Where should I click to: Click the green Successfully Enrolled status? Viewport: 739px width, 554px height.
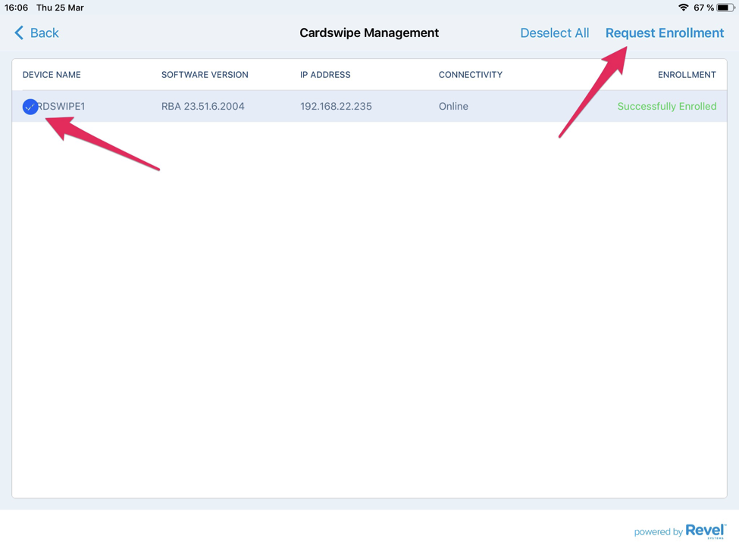666,106
